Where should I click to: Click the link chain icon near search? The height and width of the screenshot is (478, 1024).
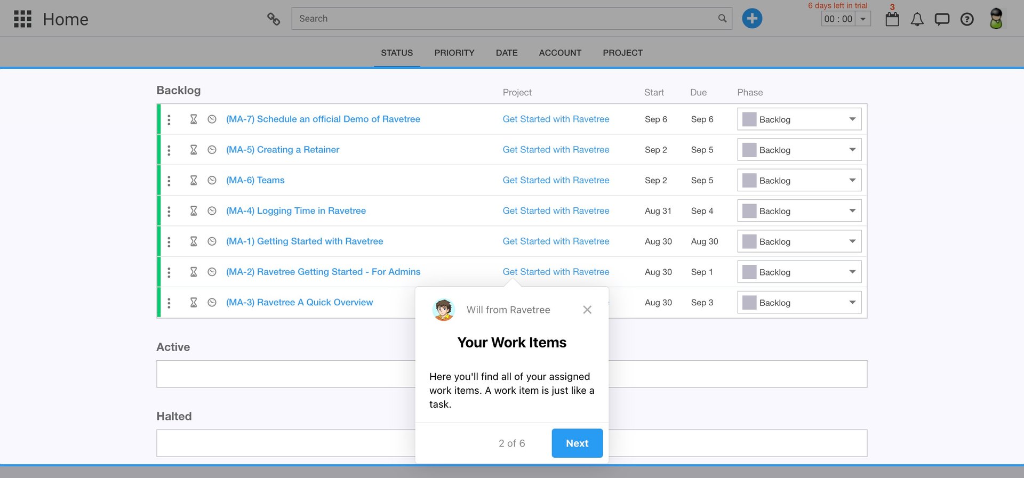[274, 19]
